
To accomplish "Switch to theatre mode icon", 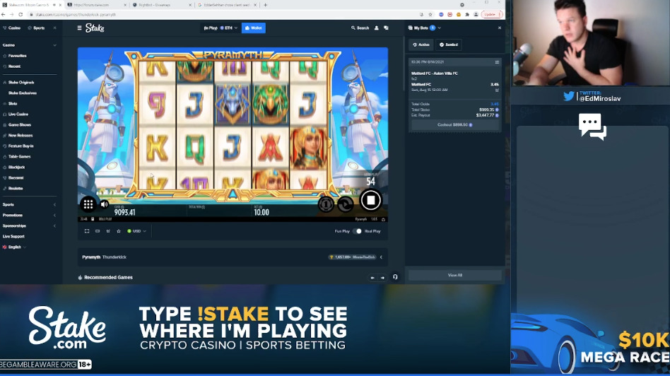I will point(98,231).
